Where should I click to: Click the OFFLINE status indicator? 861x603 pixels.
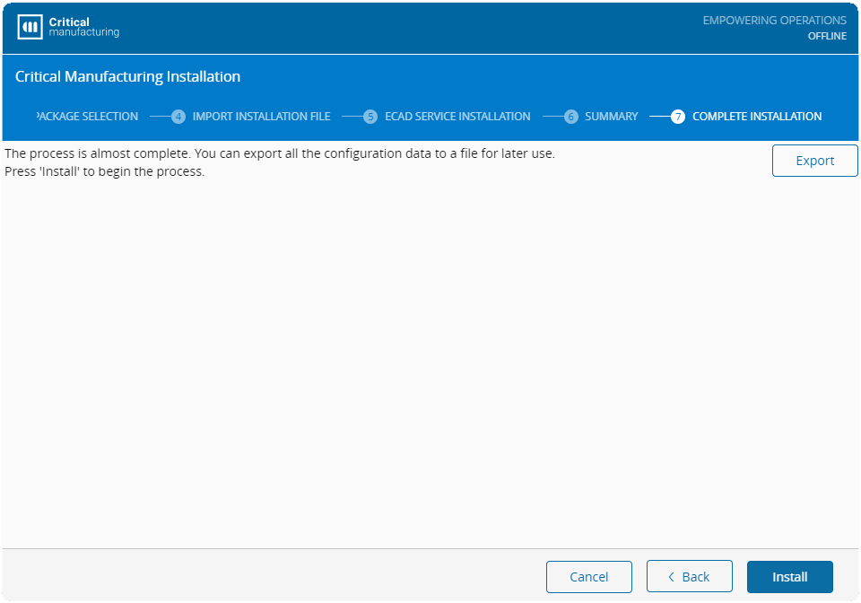[x=827, y=37]
